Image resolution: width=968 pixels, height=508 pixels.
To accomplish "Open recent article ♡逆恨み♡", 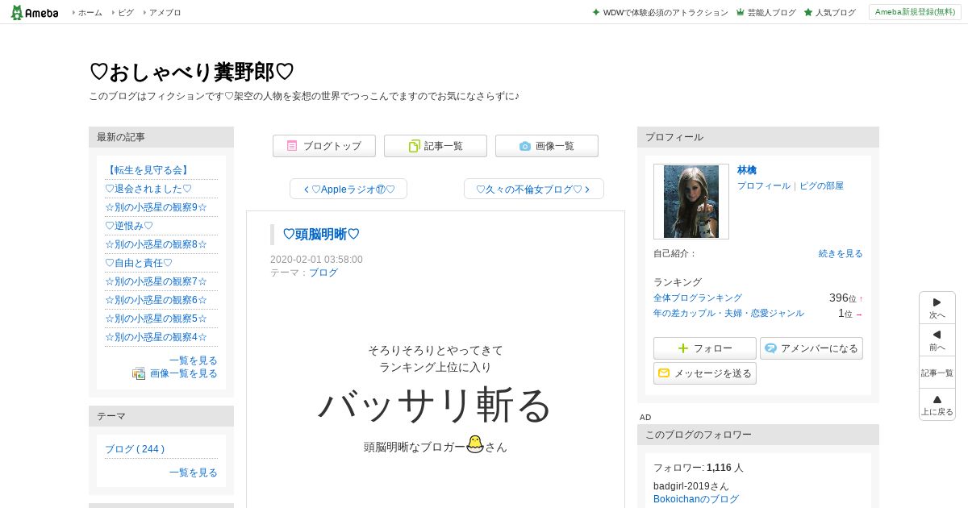I will [x=129, y=226].
